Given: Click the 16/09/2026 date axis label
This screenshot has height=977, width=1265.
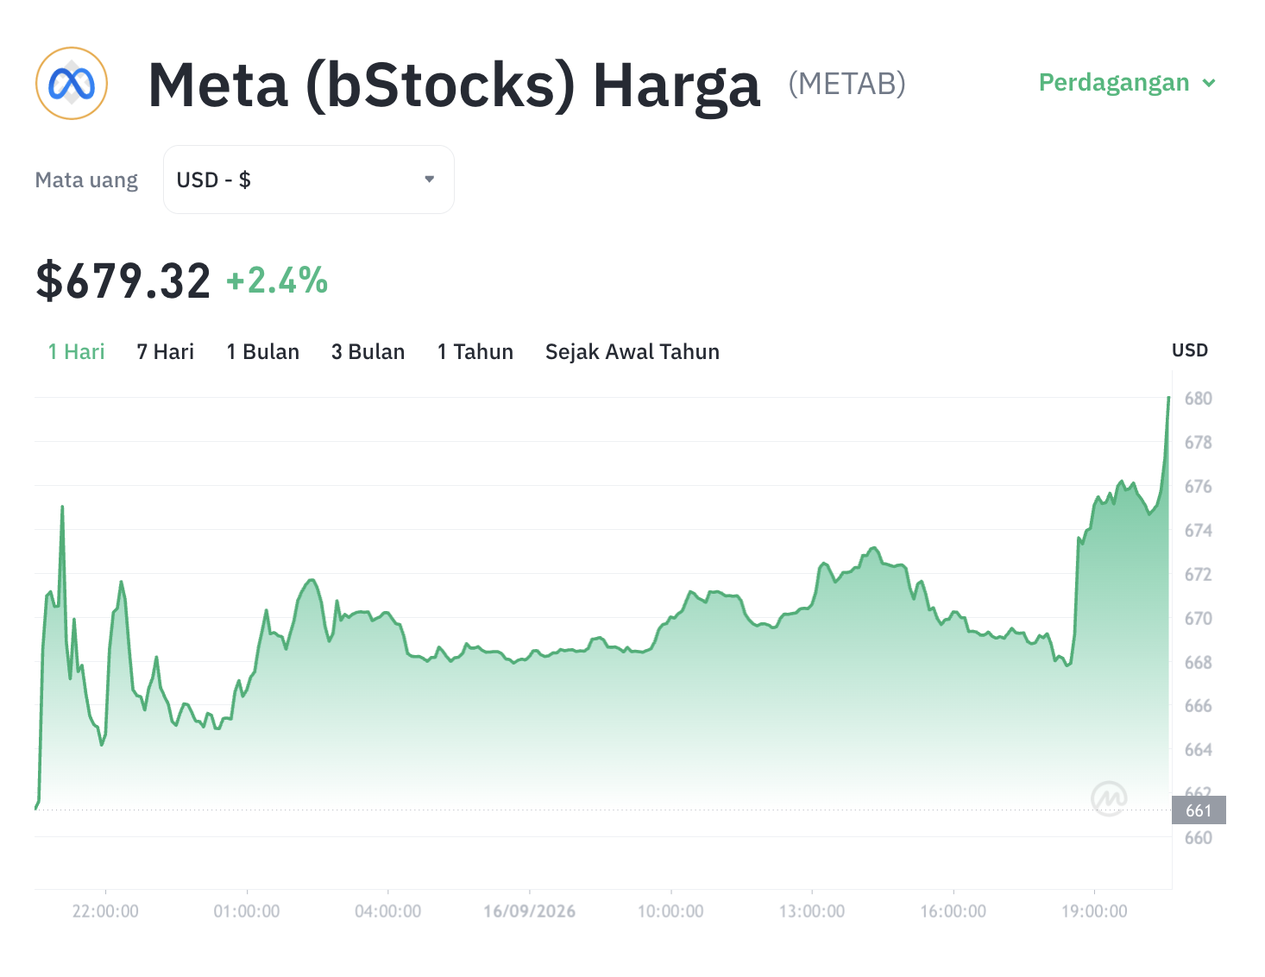Looking at the screenshot, I should coord(530,911).
